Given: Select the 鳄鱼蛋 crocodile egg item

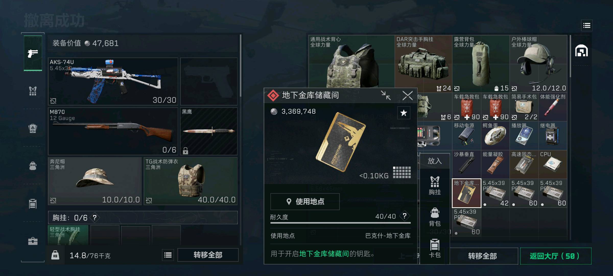Looking at the screenshot, I should point(495,136).
